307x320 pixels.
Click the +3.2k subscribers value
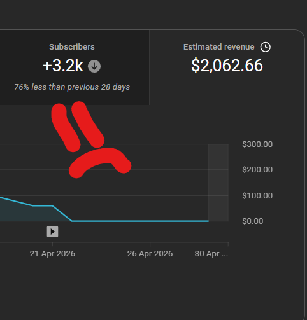click(63, 66)
